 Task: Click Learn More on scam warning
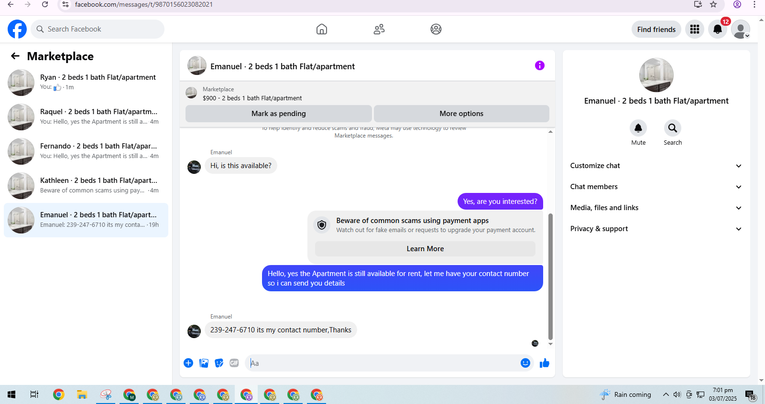[x=425, y=249]
